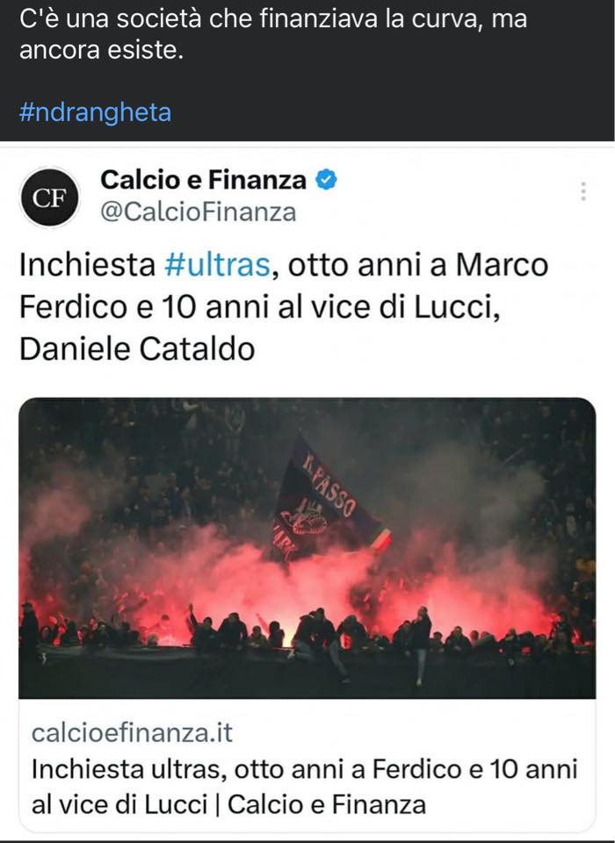Click the @CalcioFinanza handle
The image size is (615, 843).
tap(198, 212)
